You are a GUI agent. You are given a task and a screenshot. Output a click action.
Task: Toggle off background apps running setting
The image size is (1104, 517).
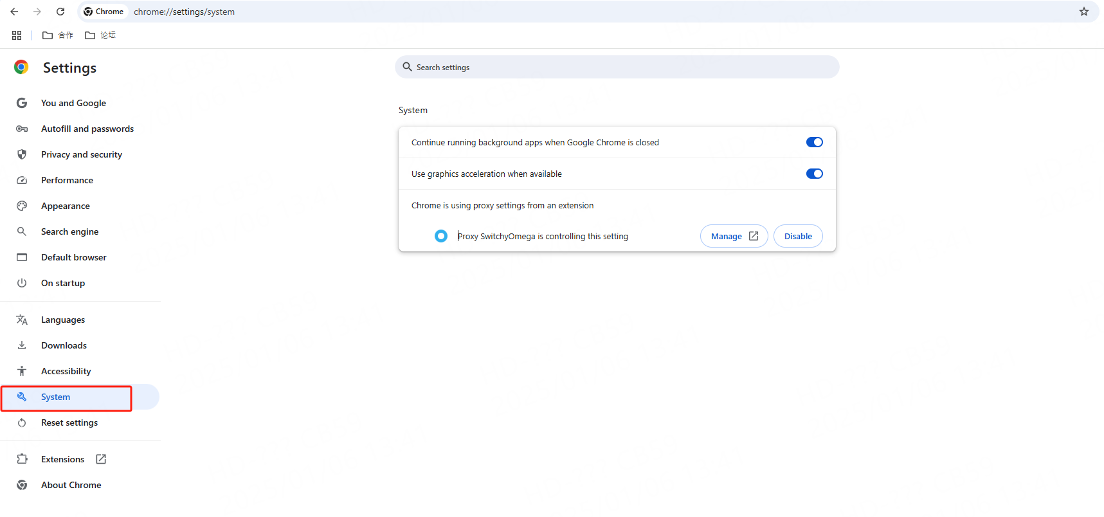point(814,142)
